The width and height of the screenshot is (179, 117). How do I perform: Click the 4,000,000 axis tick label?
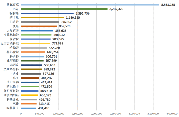coord(172,114)
